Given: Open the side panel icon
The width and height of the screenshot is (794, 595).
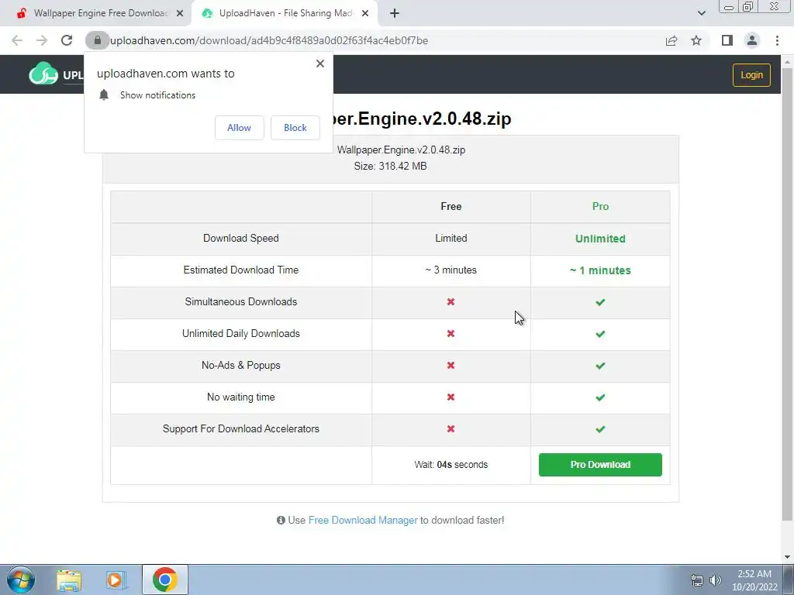Looking at the screenshot, I should coord(727,40).
